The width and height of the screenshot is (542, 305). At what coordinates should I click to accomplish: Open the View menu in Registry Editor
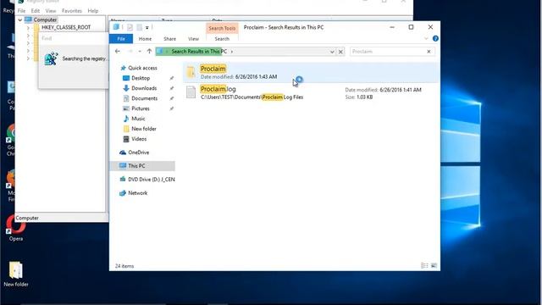coord(51,11)
